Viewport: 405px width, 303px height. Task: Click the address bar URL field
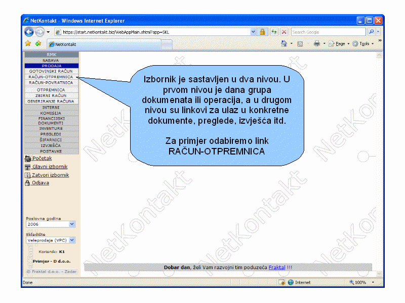coord(153,32)
